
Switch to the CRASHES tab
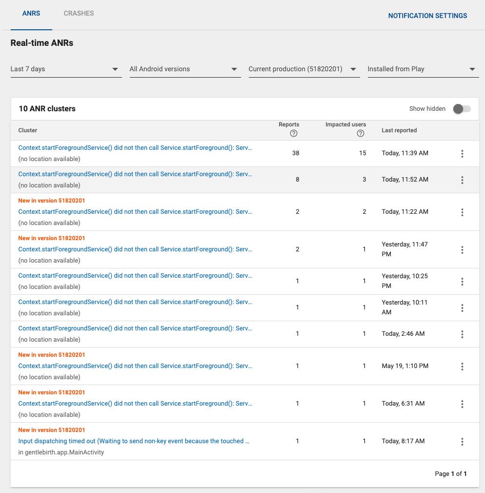(79, 13)
